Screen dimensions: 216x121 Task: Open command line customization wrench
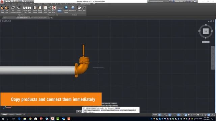coord(81,112)
